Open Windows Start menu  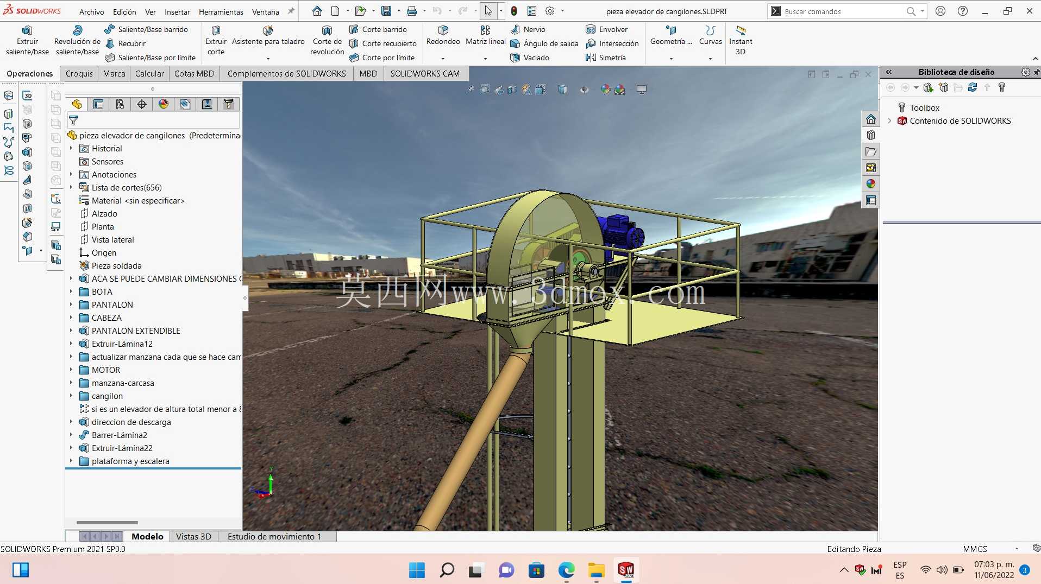pos(417,570)
